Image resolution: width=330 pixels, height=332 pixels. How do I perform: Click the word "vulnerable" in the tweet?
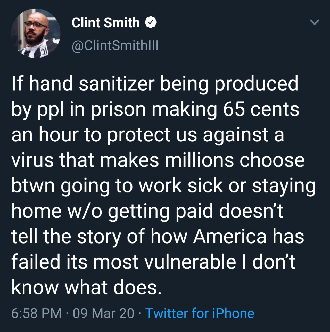(x=190, y=262)
